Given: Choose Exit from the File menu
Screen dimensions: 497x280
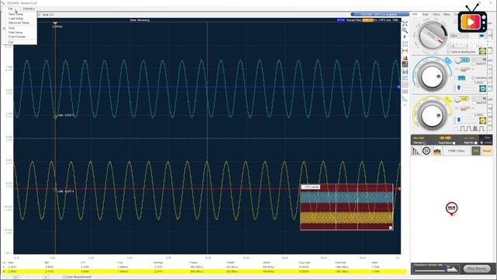Looking at the screenshot, I should point(11,42).
